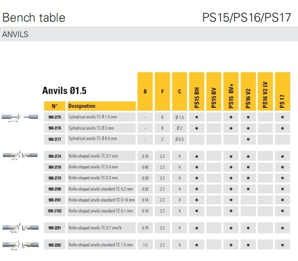Click Knife-shaped anvils TC 0.7 mm/V designation
This screenshot has width=298, height=261.
click(95, 228)
